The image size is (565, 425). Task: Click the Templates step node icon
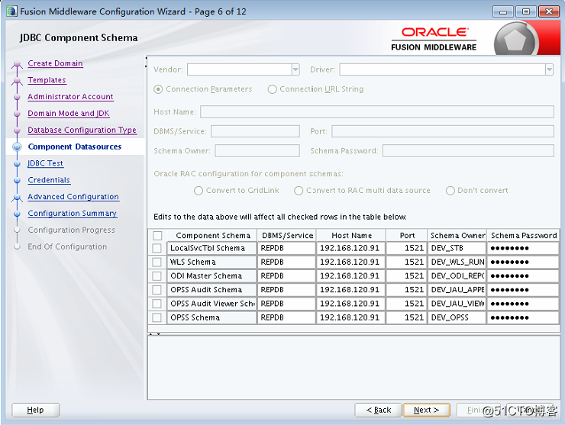(x=17, y=82)
